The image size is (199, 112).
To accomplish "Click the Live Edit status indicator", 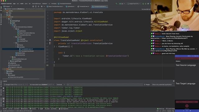I will [x=146, y=9].
